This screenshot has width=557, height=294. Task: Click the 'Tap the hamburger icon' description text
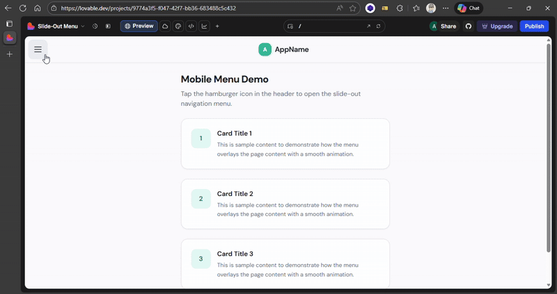click(271, 99)
